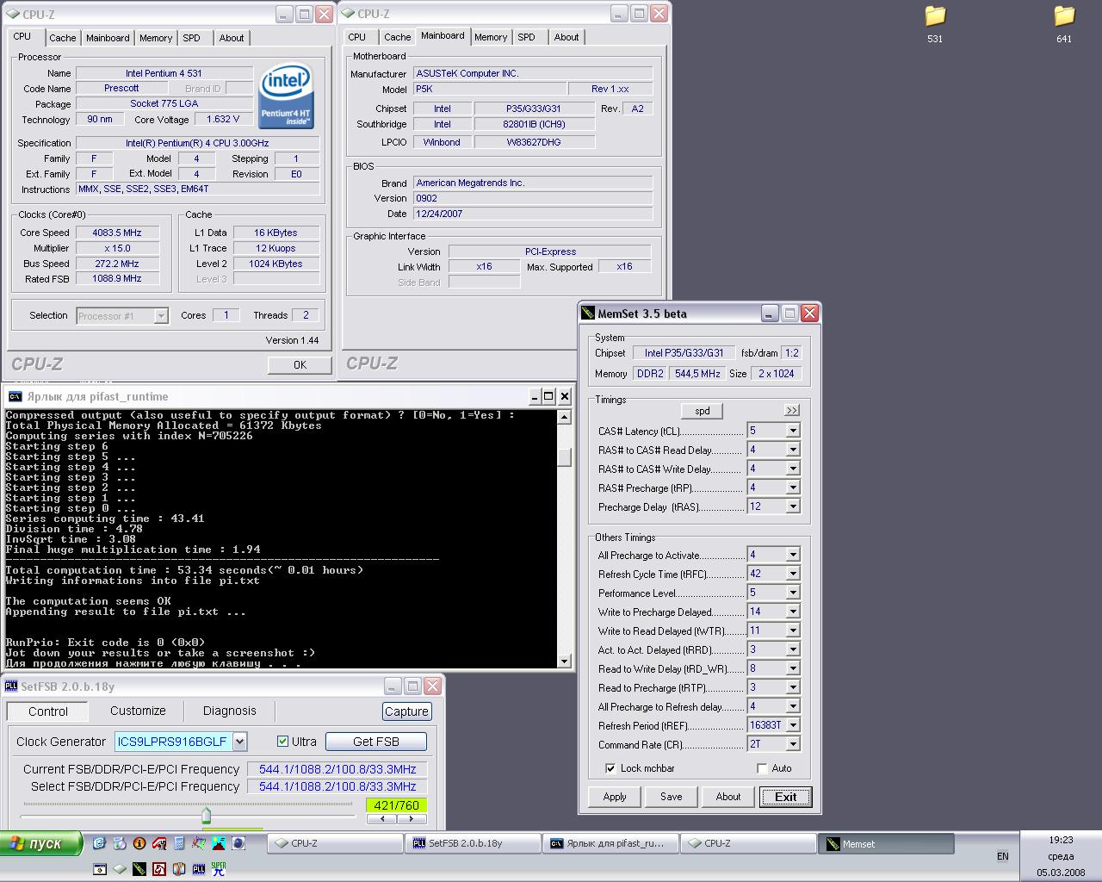Viewport: 1102px width, 882px height.
Task: Click Exit in MemSet
Action: click(x=785, y=797)
